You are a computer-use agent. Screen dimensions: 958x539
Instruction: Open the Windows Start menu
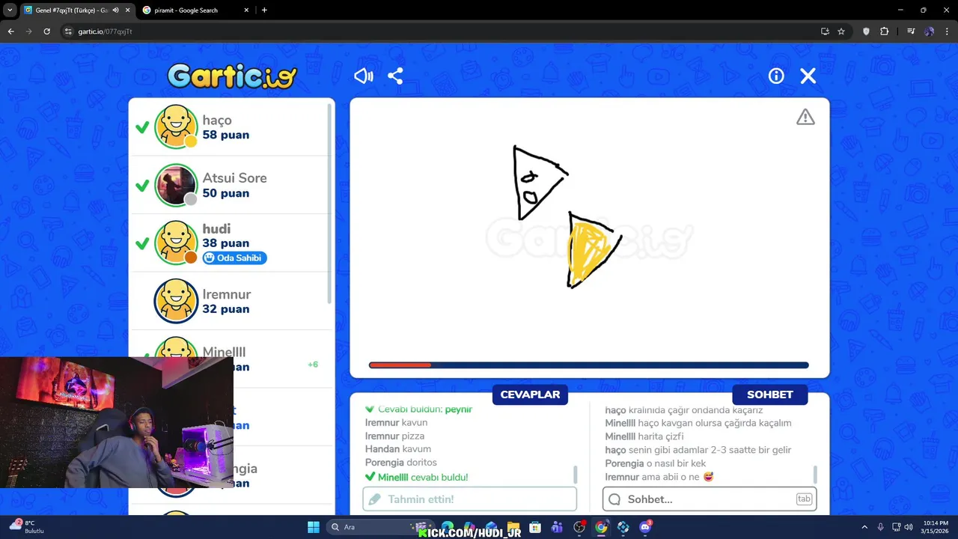pos(314,527)
